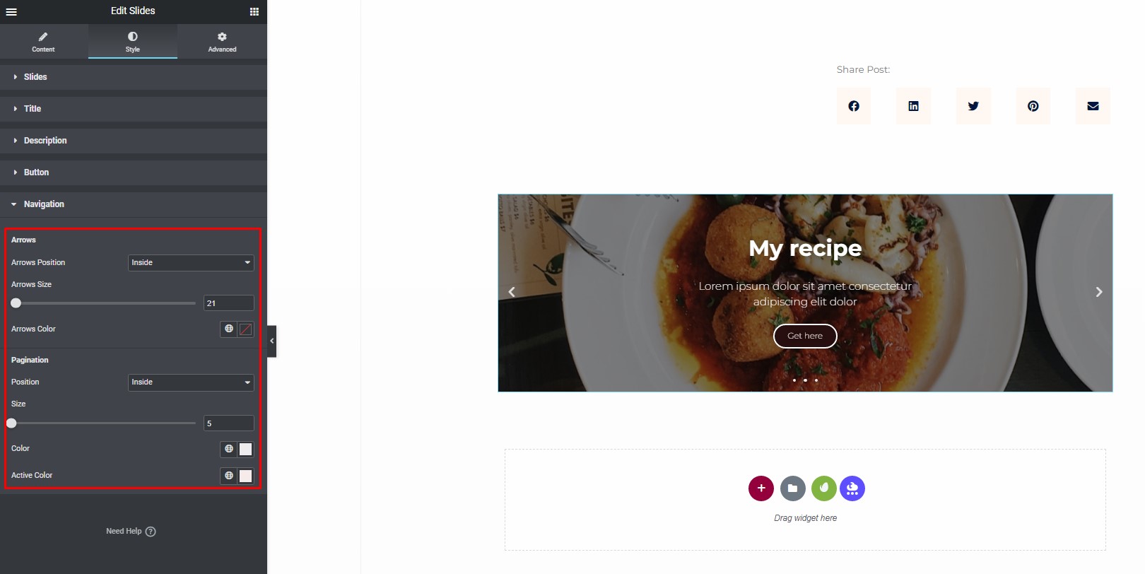Collapse the editor panel with side arrow
Viewport: 1145px width, 574px height.
[x=272, y=341]
